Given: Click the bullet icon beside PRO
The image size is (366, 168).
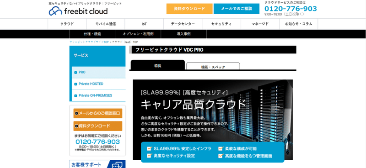Looking at the screenshot, I should click(x=75, y=73).
